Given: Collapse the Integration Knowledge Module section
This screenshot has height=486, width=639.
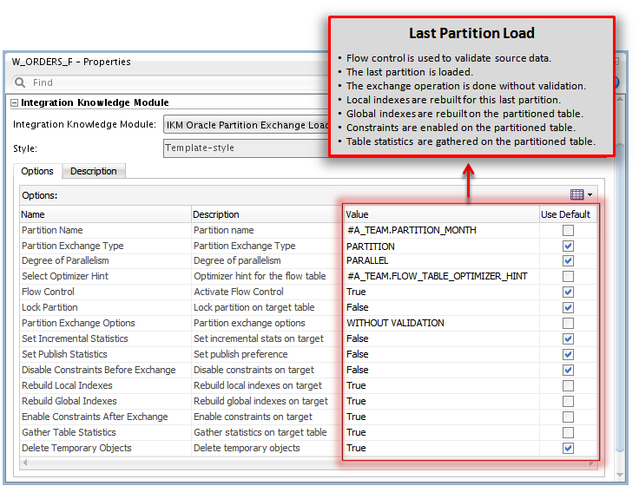Looking at the screenshot, I should [15, 102].
